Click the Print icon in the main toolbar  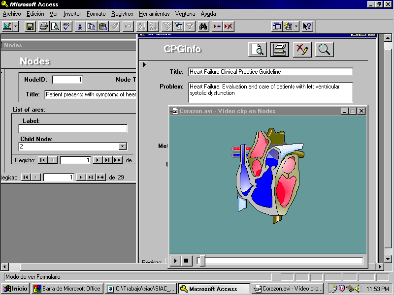(43, 27)
